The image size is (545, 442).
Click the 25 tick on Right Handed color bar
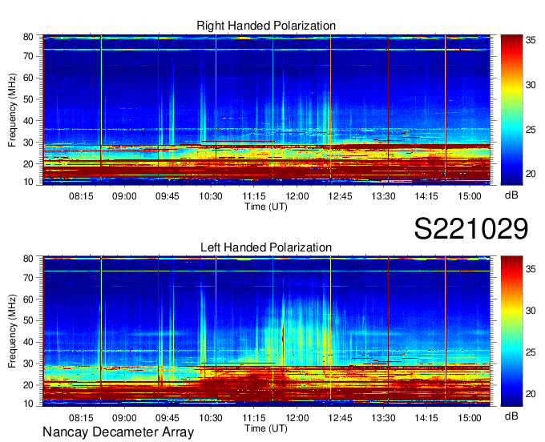click(531, 130)
